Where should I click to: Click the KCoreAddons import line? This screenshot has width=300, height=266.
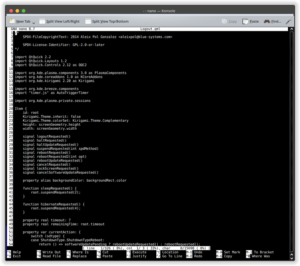click(59, 77)
